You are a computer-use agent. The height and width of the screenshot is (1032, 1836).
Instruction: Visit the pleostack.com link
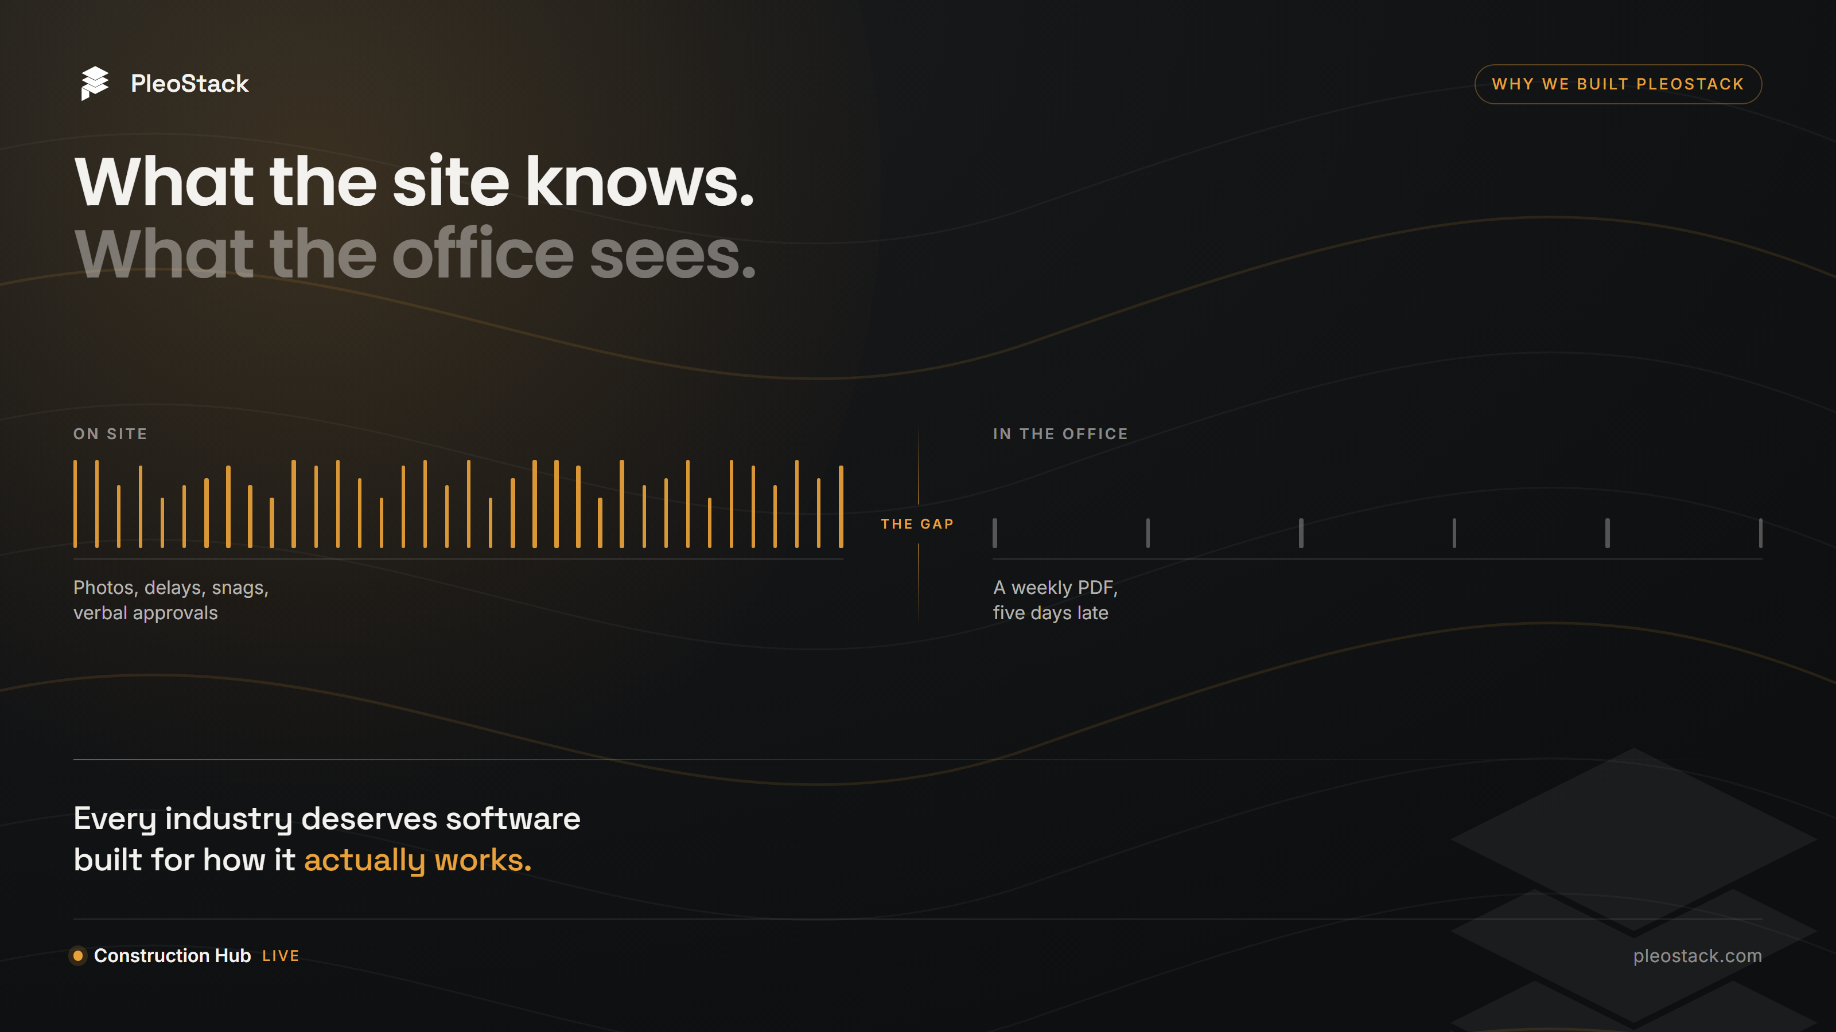click(x=1698, y=955)
